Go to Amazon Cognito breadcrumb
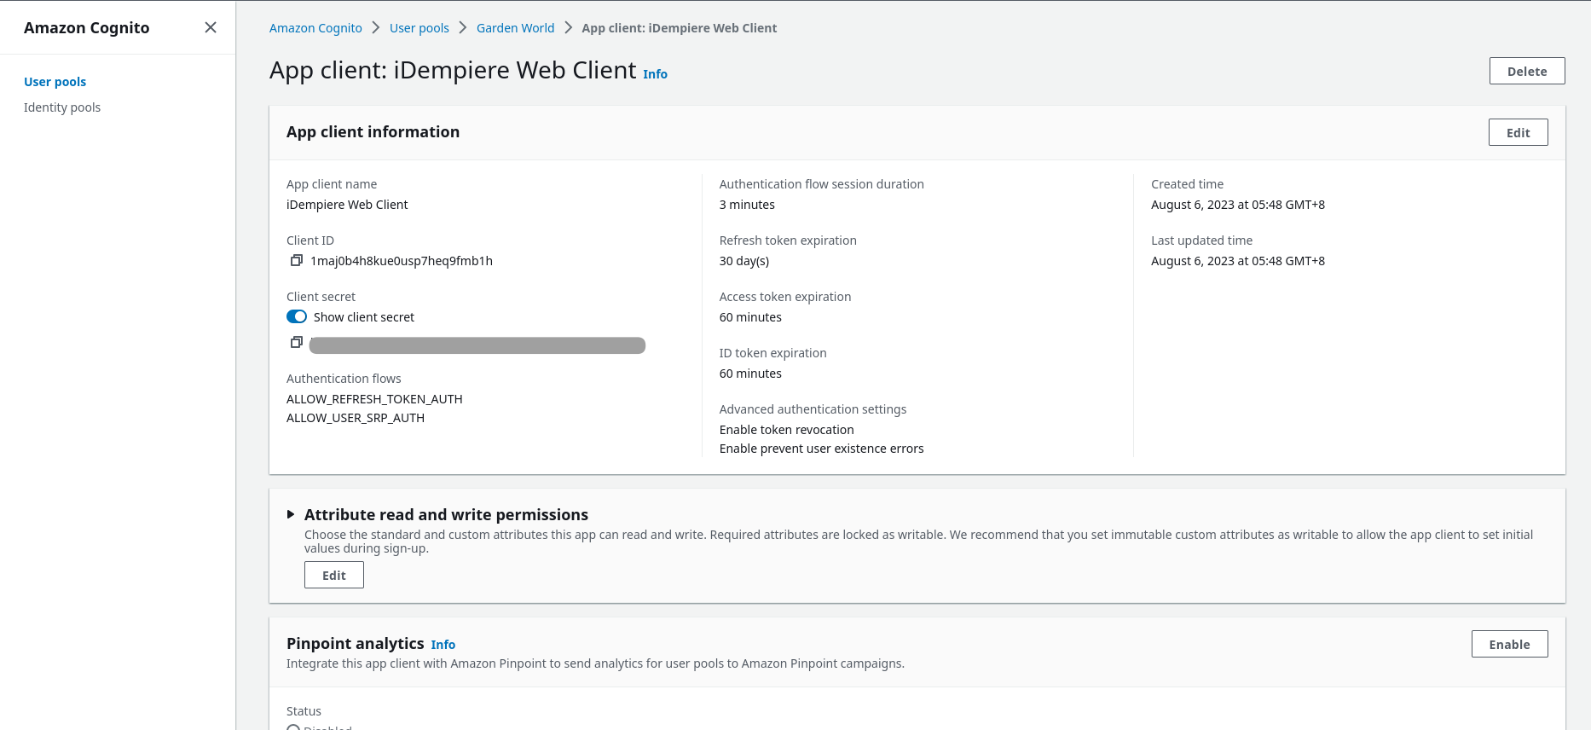This screenshot has height=730, width=1591. pos(315,28)
